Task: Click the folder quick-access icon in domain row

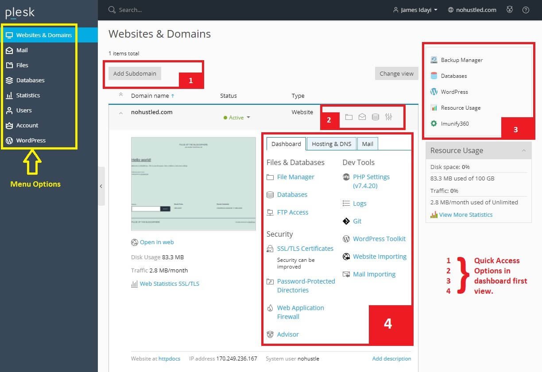Action: pyautogui.click(x=349, y=117)
